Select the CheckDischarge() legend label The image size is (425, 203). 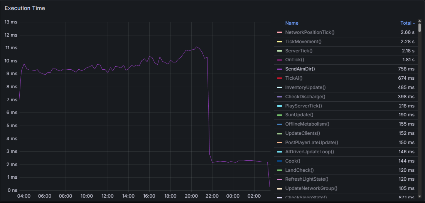(x=305, y=97)
